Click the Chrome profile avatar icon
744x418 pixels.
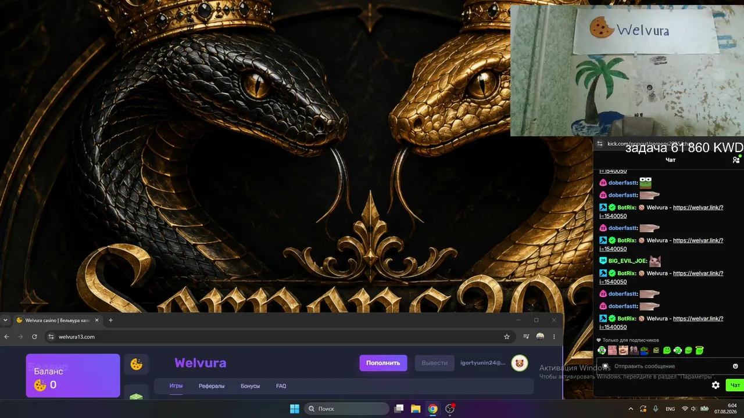(x=540, y=337)
